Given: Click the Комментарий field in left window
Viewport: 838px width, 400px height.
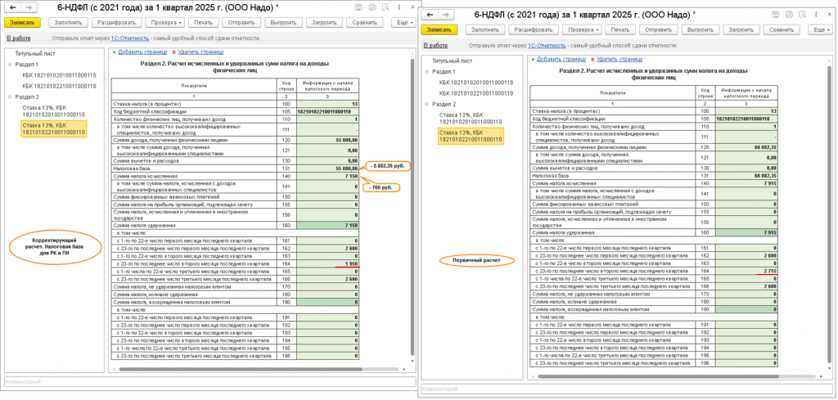Looking at the screenshot, I should tap(209, 382).
